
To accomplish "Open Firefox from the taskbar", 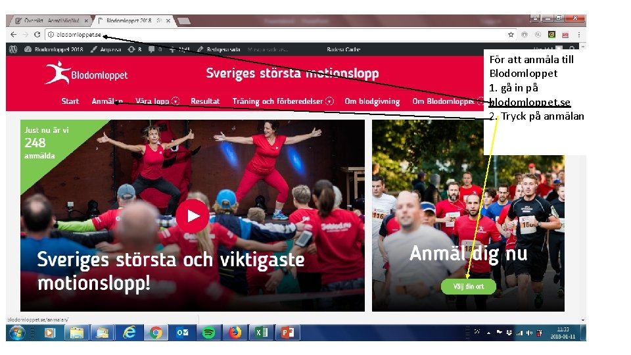I will point(235,333).
